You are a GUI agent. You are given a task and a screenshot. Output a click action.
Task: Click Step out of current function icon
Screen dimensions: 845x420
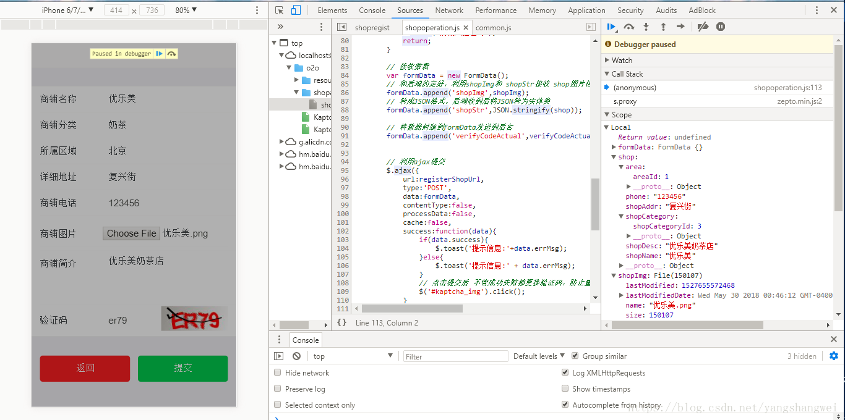click(x=663, y=27)
